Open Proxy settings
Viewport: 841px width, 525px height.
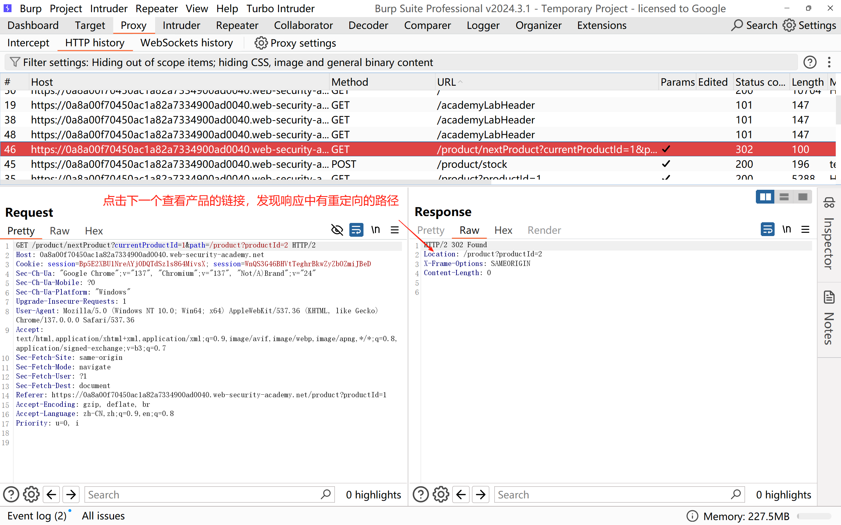[x=295, y=43]
